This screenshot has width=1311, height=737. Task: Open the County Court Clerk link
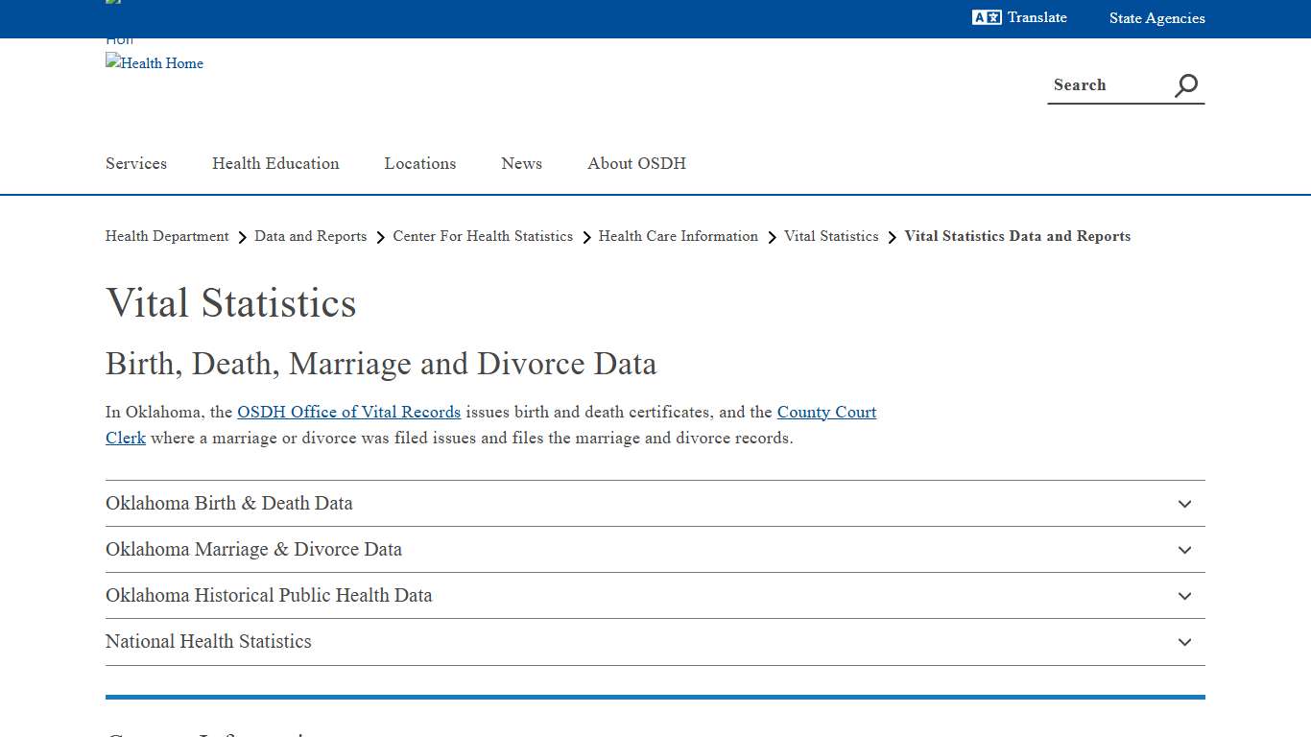(826, 412)
